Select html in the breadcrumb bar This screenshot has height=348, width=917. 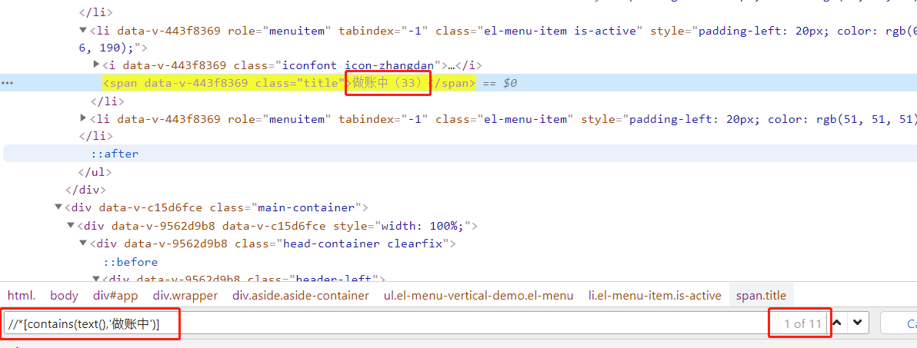tap(22, 296)
